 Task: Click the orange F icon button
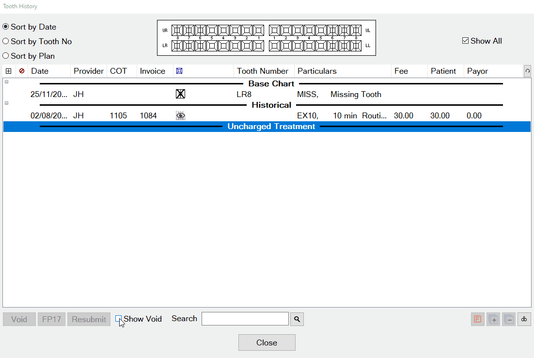click(477, 319)
